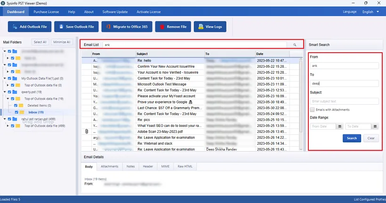Viewport: 386px width, 203px height.
Task: Click the Select All button
Action: (x=40, y=42)
